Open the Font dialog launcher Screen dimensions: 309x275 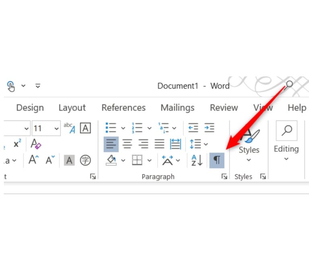coord(93,176)
